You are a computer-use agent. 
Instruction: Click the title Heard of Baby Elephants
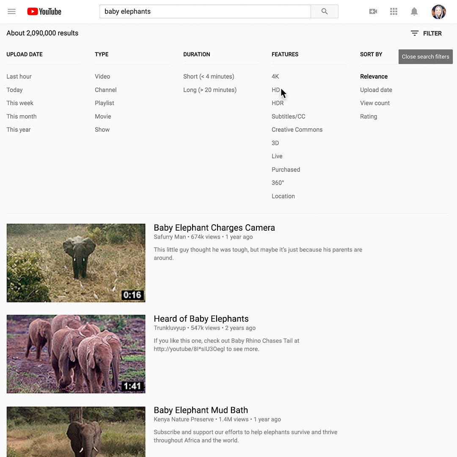201,319
